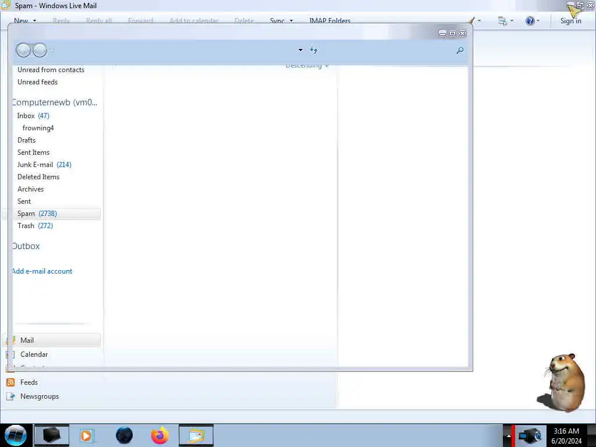Viewport: 596px width, 447px height.
Task: Maximize the front overlay window
Action: point(452,33)
